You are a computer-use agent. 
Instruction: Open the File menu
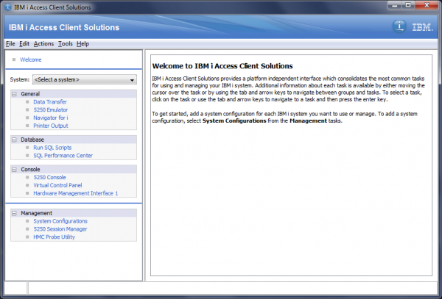[x=10, y=44]
